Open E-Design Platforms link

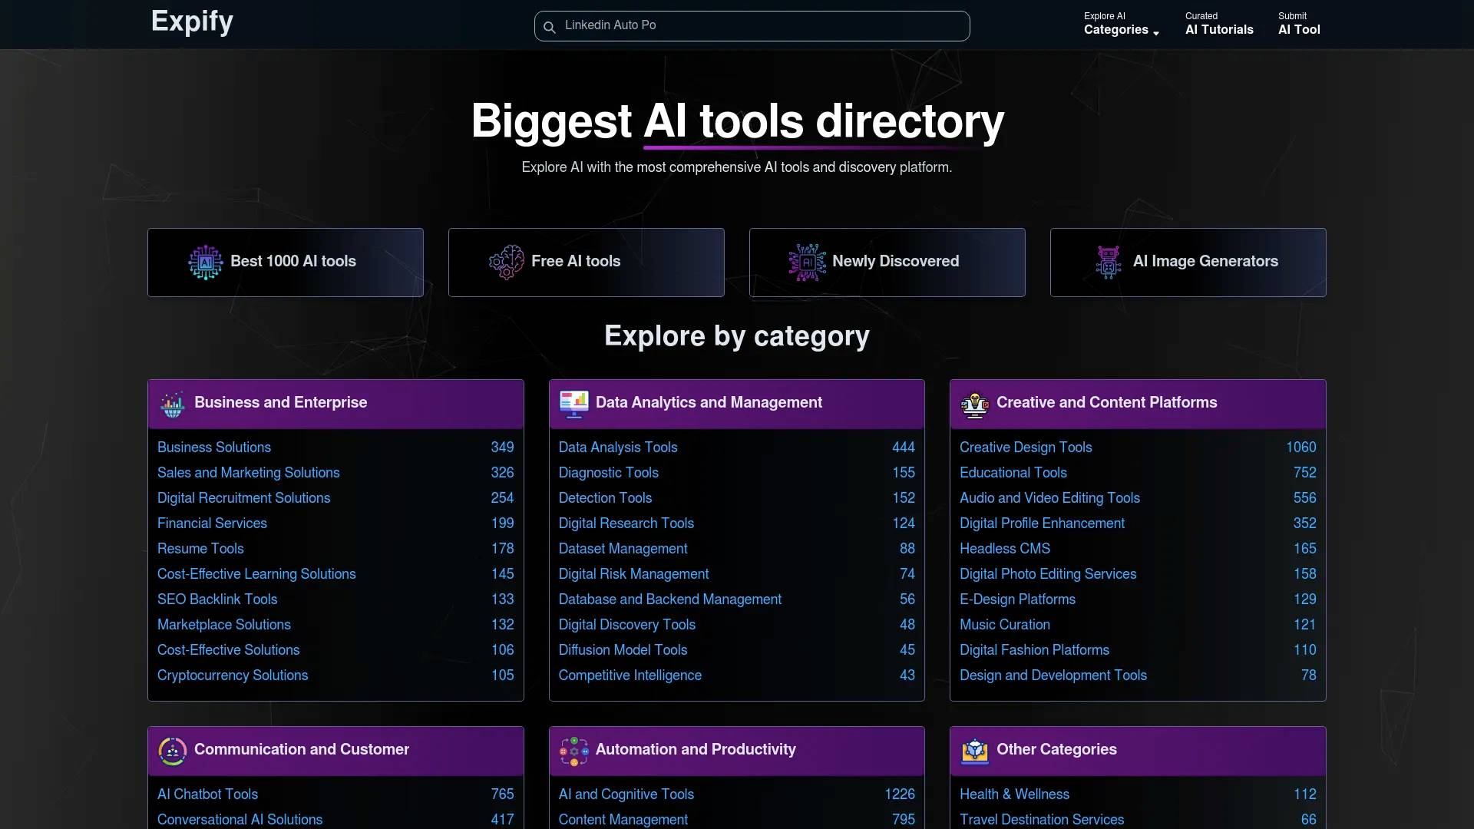coord(1017,599)
